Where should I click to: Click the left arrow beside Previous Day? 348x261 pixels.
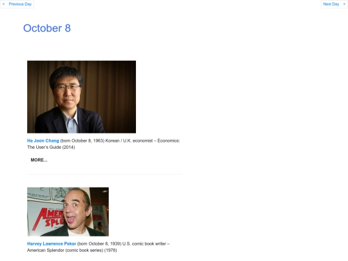click(4, 4)
